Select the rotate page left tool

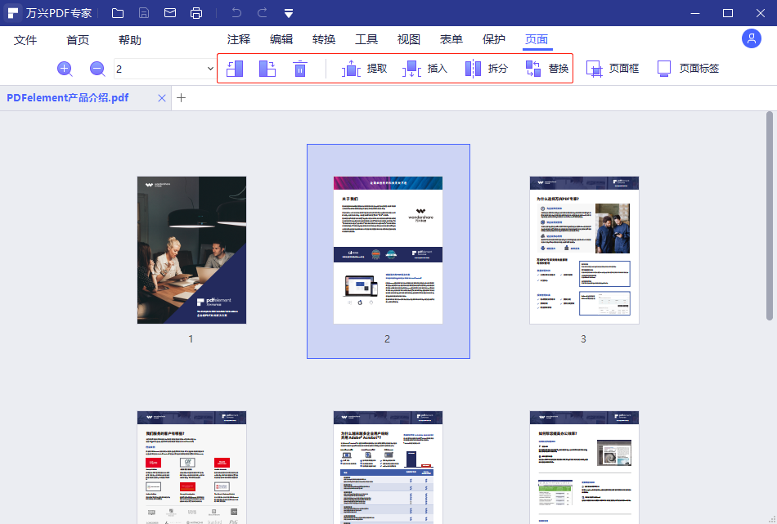[235, 68]
